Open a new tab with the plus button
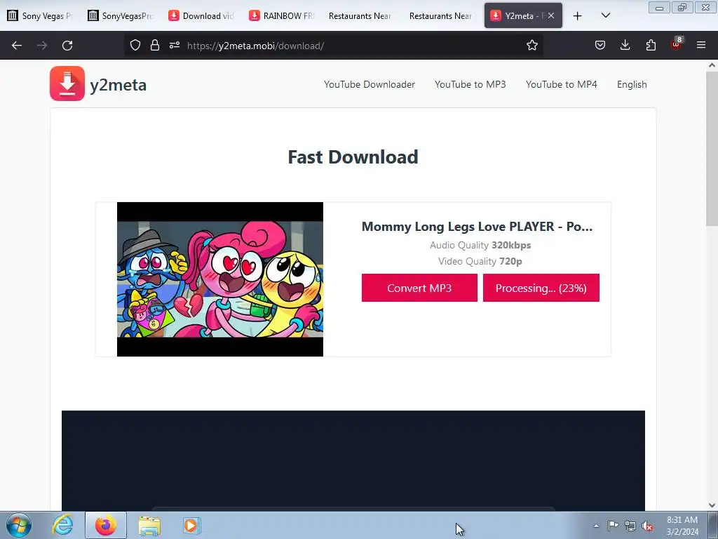Viewport: 718px width, 539px height. coord(578,16)
